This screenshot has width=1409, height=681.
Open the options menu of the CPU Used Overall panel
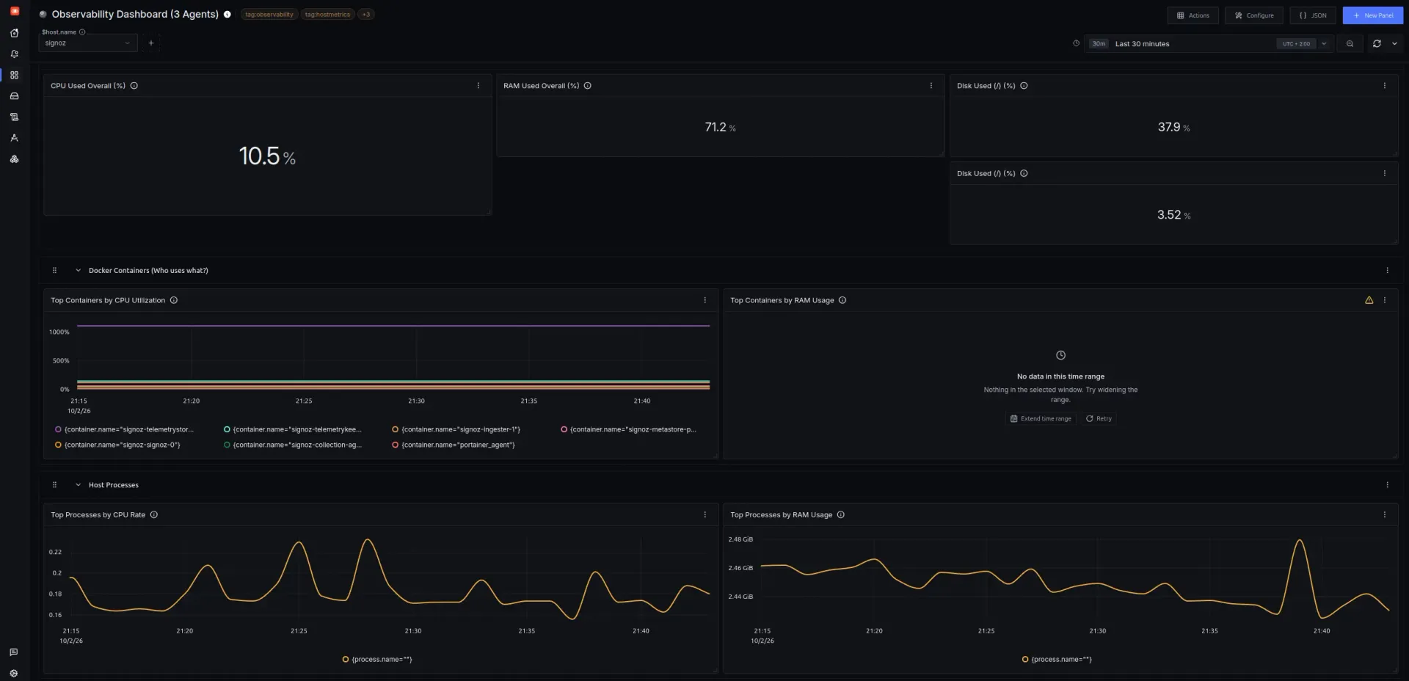pos(478,86)
